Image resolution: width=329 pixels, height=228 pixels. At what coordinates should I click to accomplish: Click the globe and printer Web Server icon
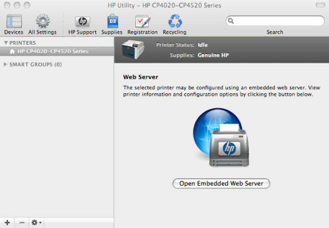(x=221, y=137)
